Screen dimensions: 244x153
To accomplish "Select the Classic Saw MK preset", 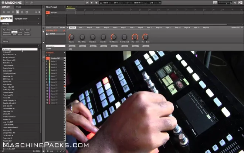I will point(20,66).
